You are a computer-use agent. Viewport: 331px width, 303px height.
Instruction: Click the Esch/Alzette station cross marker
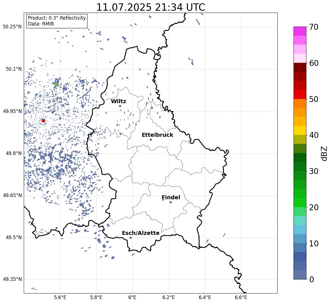(131, 238)
